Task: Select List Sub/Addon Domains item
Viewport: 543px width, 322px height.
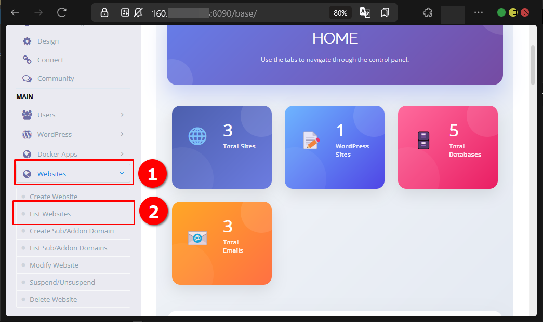Action: [x=73, y=248]
